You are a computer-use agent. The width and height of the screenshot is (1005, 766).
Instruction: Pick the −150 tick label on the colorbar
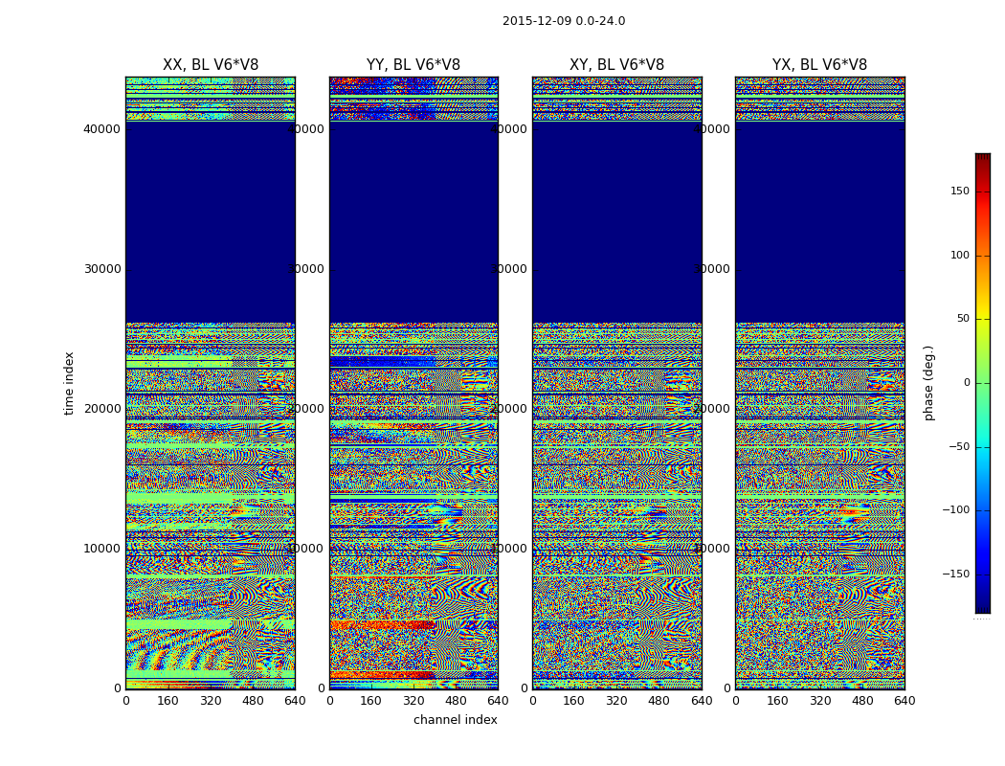[956, 574]
